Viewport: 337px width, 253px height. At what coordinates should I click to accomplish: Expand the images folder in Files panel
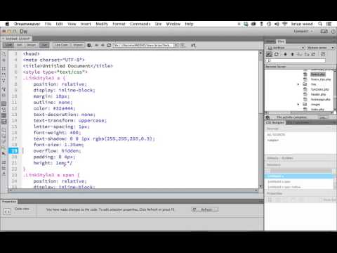point(298,104)
